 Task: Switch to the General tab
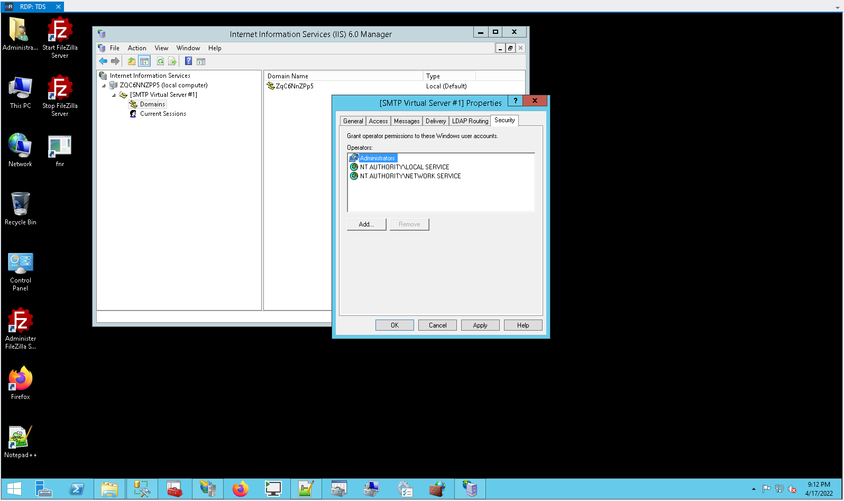[x=353, y=121]
